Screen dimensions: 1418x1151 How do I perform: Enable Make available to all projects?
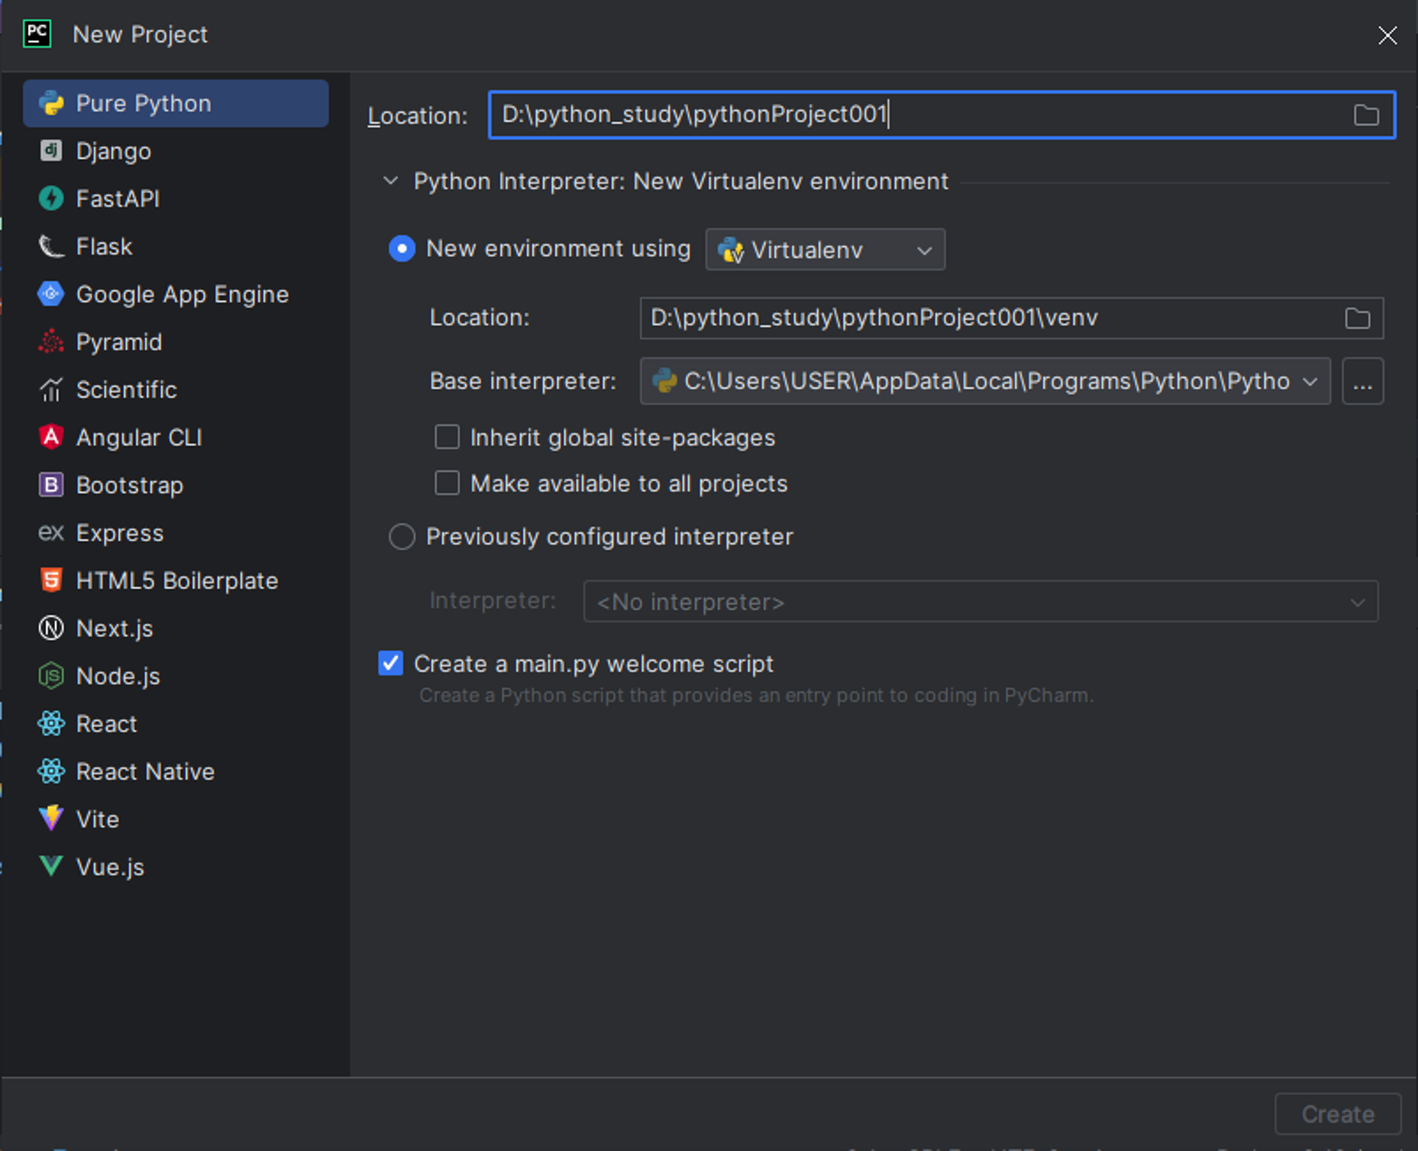(x=447, y=483)
